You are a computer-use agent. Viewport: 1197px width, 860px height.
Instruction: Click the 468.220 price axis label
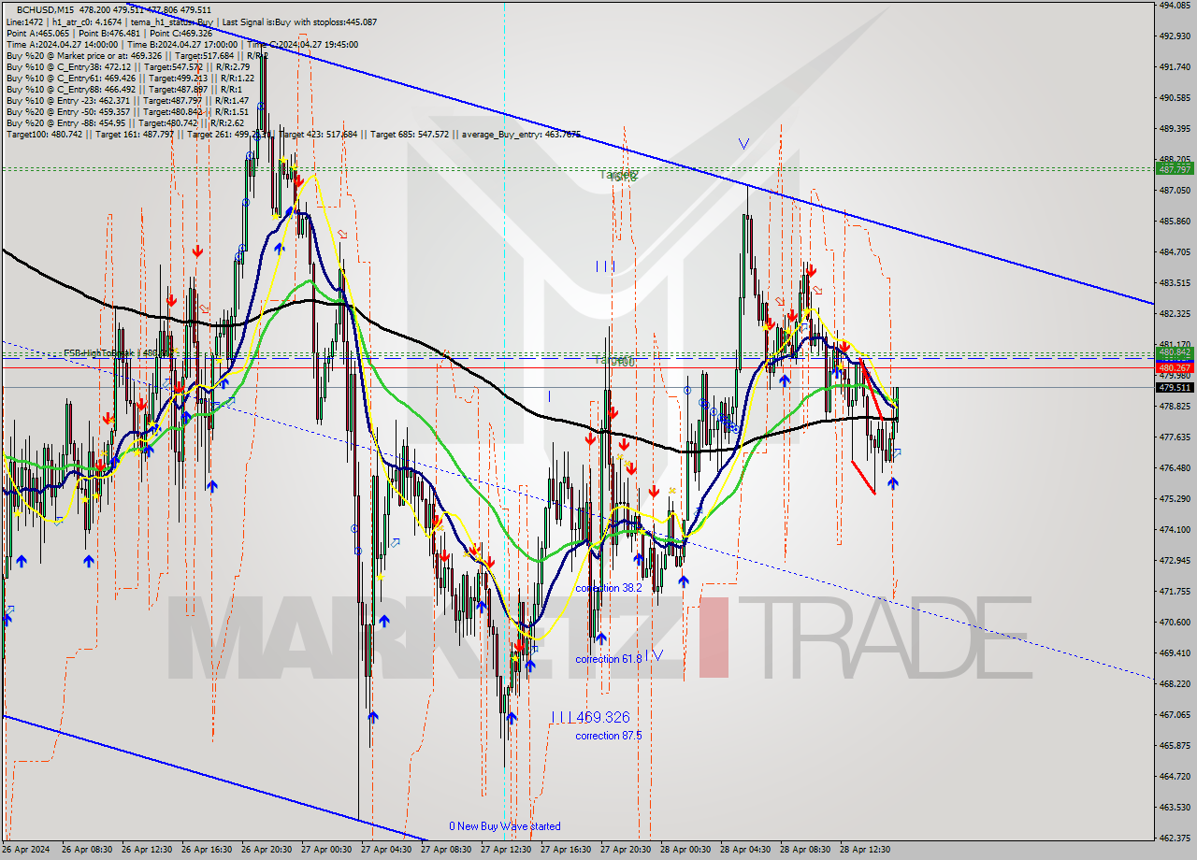[x=1175, y=683]
